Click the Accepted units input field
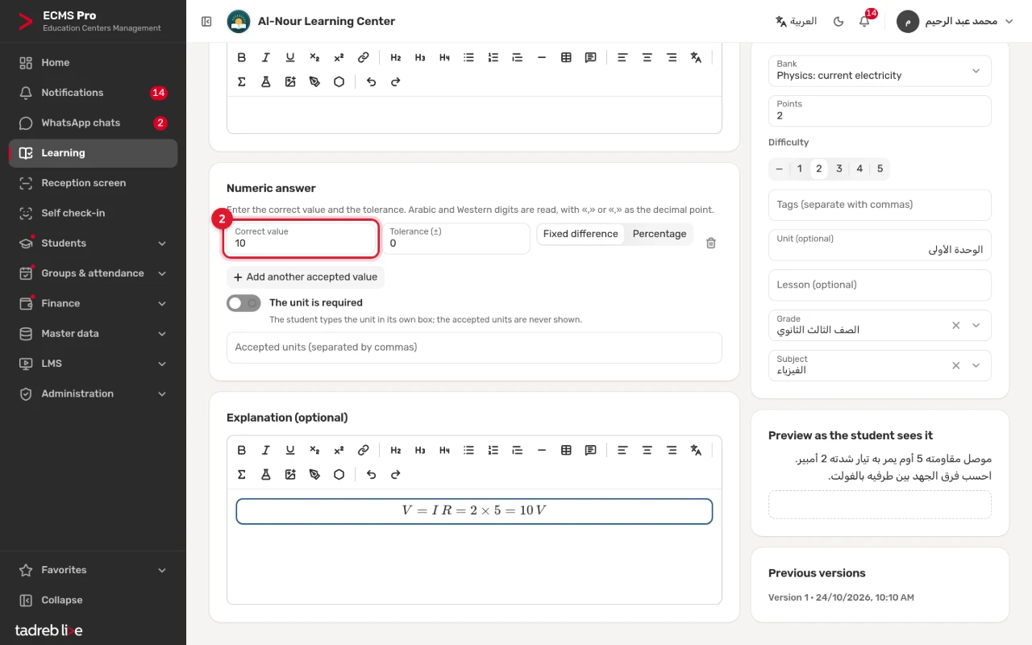Screen dimensions: 1032x645 [x=474, y=347]
